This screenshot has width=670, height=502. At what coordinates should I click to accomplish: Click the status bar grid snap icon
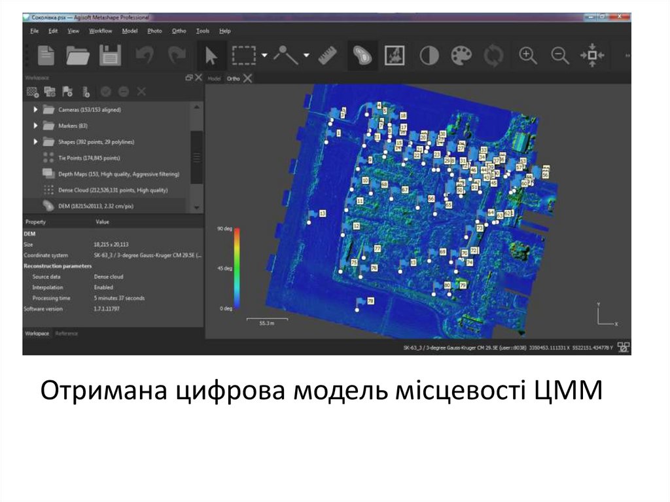[624, 348]
